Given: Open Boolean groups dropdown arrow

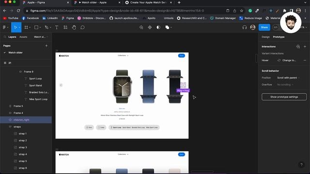Looking at the screenshot, I should click(171, 28).
